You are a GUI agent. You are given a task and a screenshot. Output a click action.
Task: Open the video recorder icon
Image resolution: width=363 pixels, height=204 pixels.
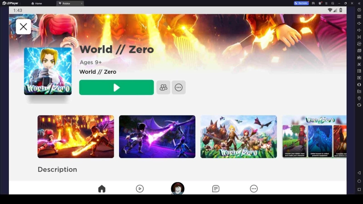tap(359, 71)
